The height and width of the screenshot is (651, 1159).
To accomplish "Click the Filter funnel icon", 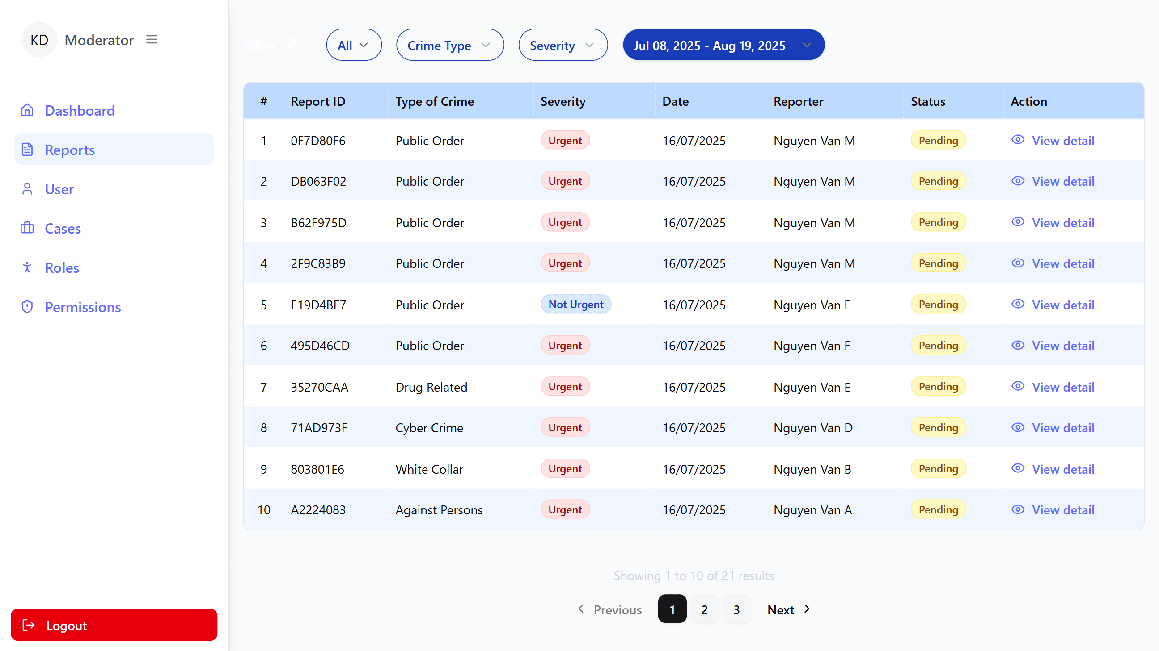I will 290,45.
